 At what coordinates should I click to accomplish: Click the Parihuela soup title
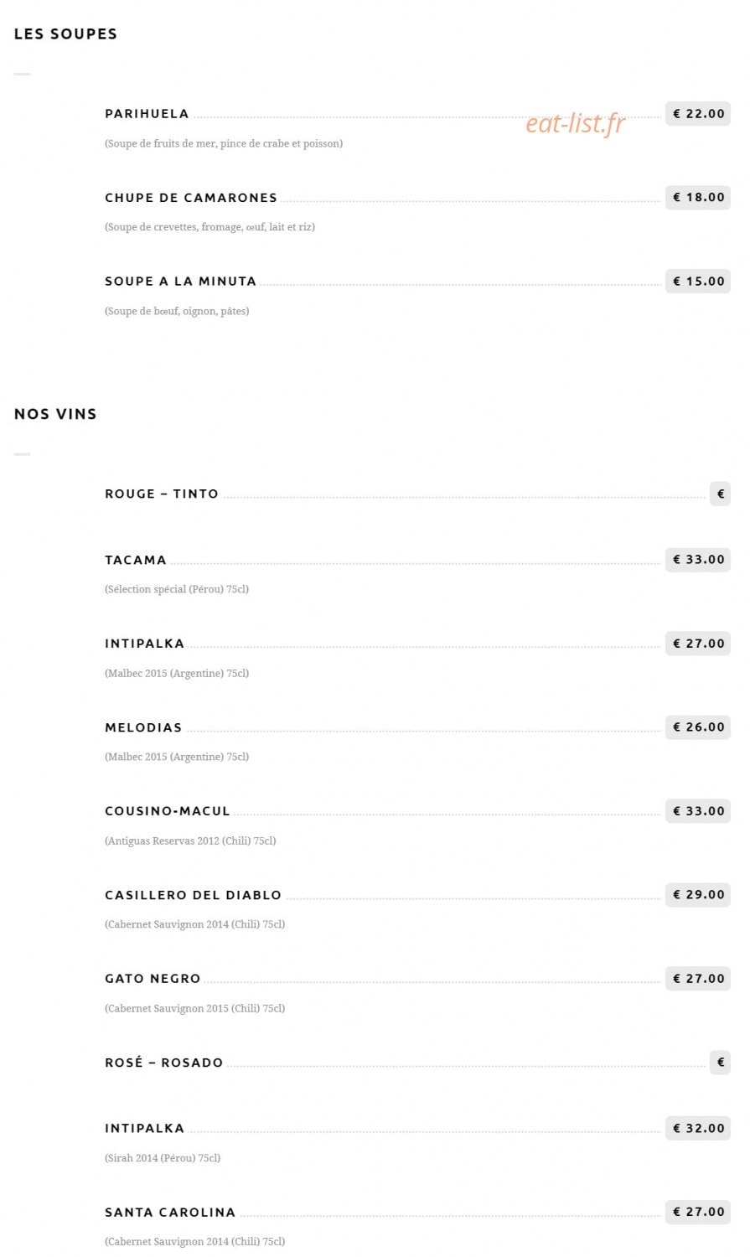pos(147,114)
